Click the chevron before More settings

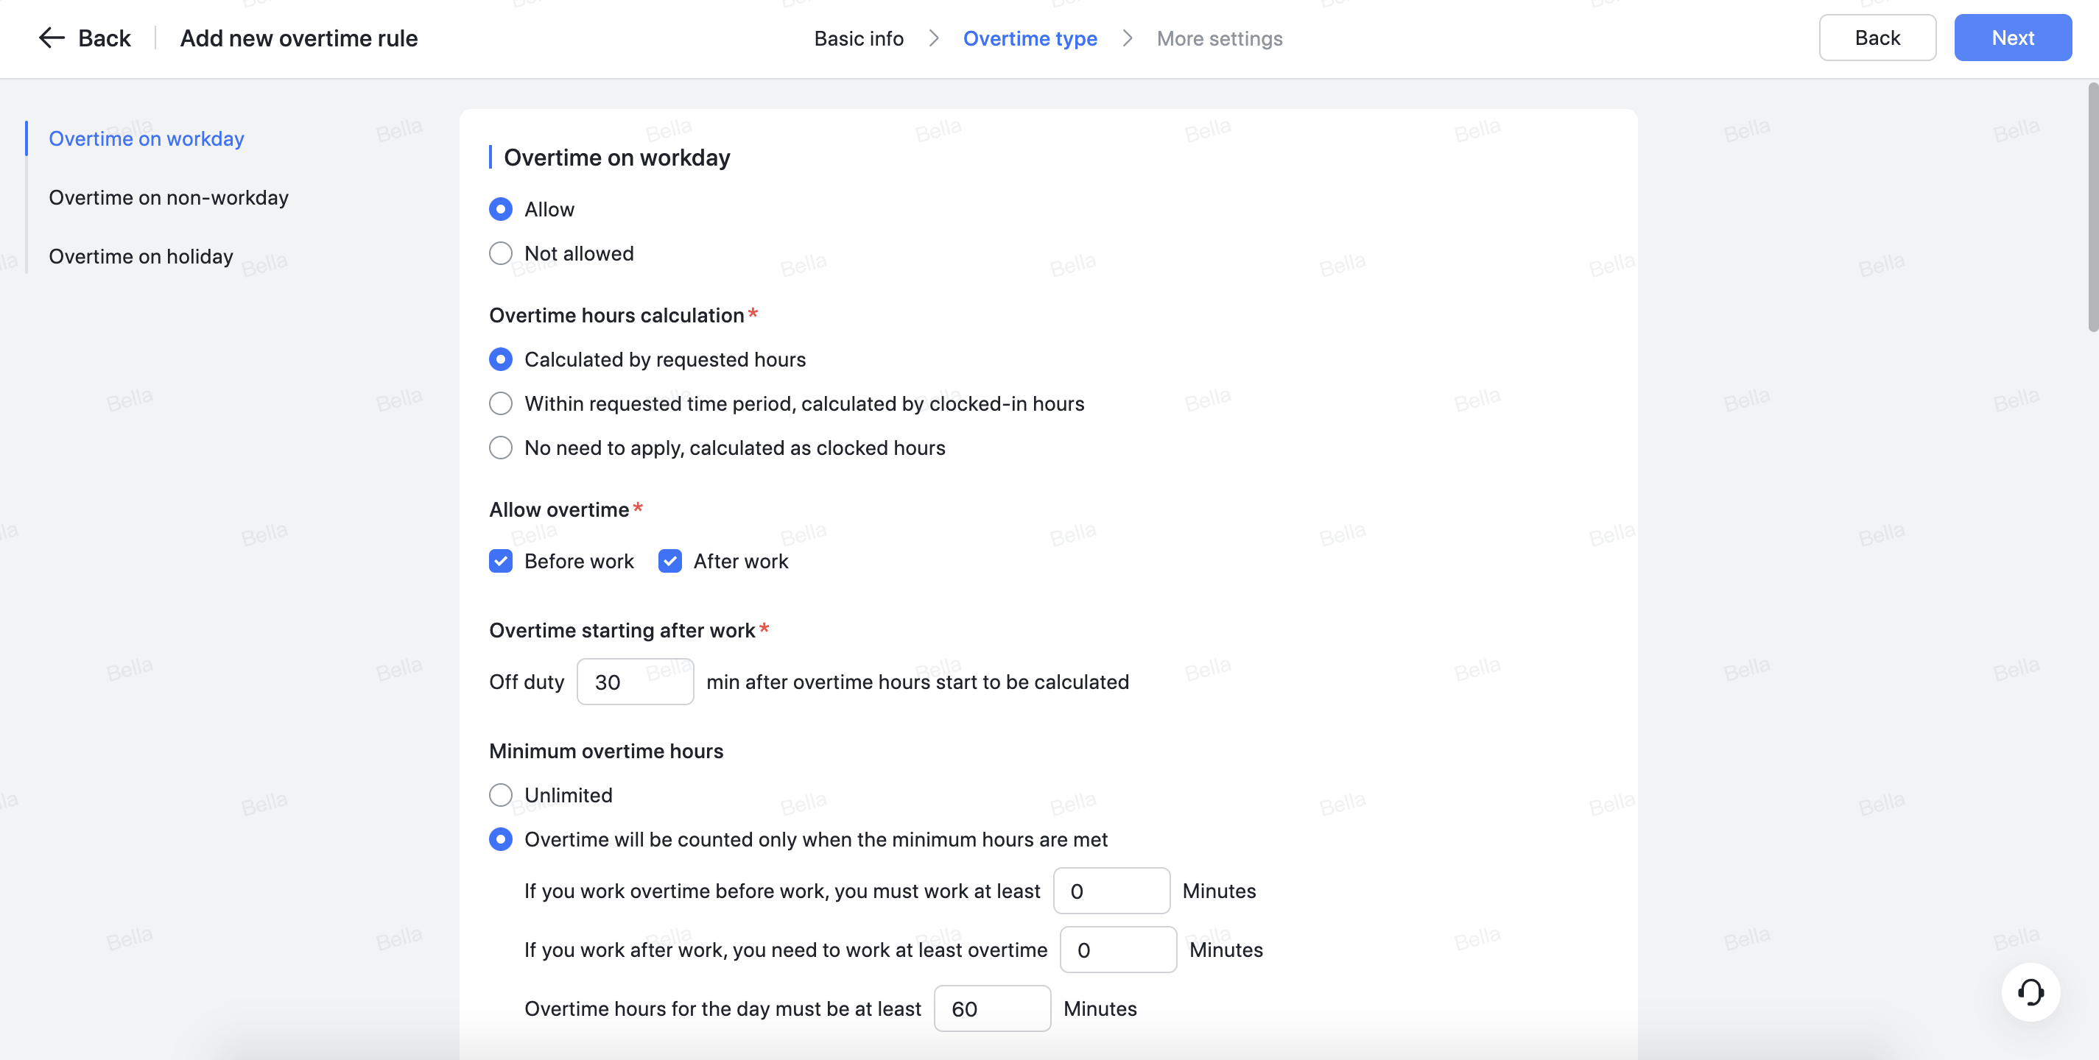1127,38
